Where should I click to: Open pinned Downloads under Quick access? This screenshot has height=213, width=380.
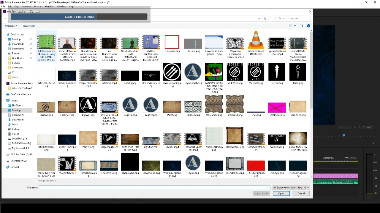18,44
